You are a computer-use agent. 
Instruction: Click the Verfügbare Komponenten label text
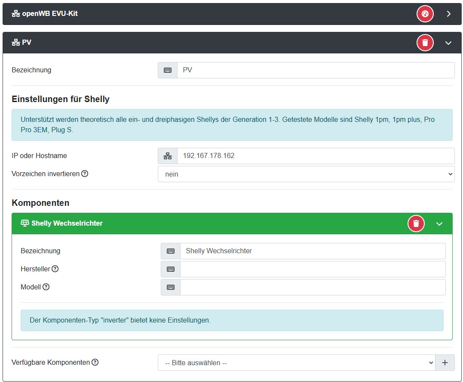[51, 363]
